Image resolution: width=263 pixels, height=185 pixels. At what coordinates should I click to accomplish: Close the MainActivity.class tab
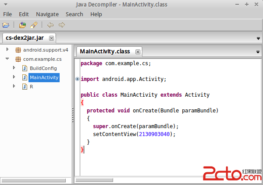138,52
